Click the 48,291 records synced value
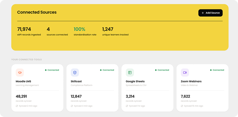The image size is (238, 117). tap(21, 96)
